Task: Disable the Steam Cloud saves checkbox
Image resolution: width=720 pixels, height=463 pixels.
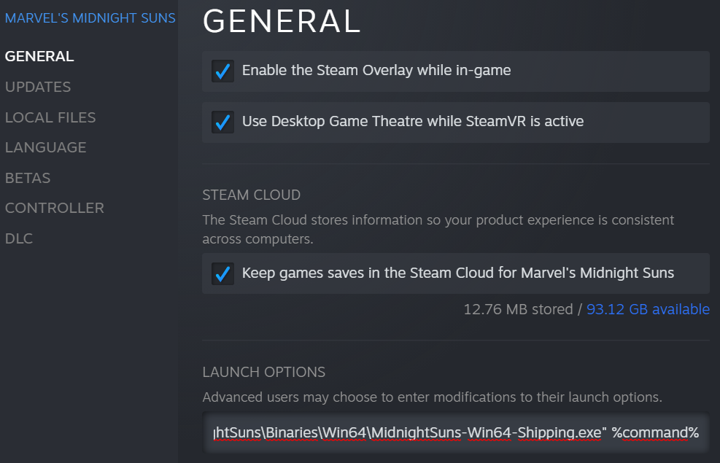Action: 222,274
